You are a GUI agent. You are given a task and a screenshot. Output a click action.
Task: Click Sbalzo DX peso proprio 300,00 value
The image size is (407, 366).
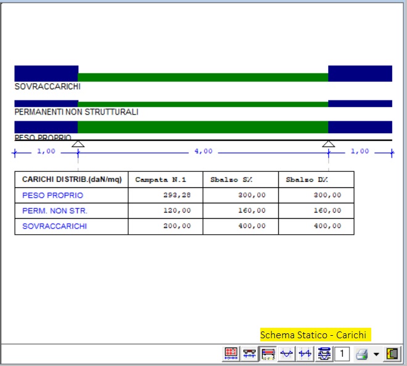click(x=327, y=195)
